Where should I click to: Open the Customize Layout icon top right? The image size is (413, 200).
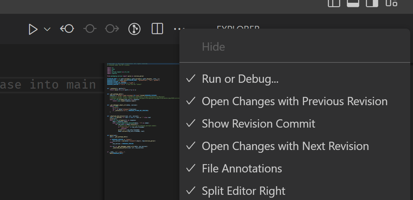pyautogui.click(x=391, y=3)
